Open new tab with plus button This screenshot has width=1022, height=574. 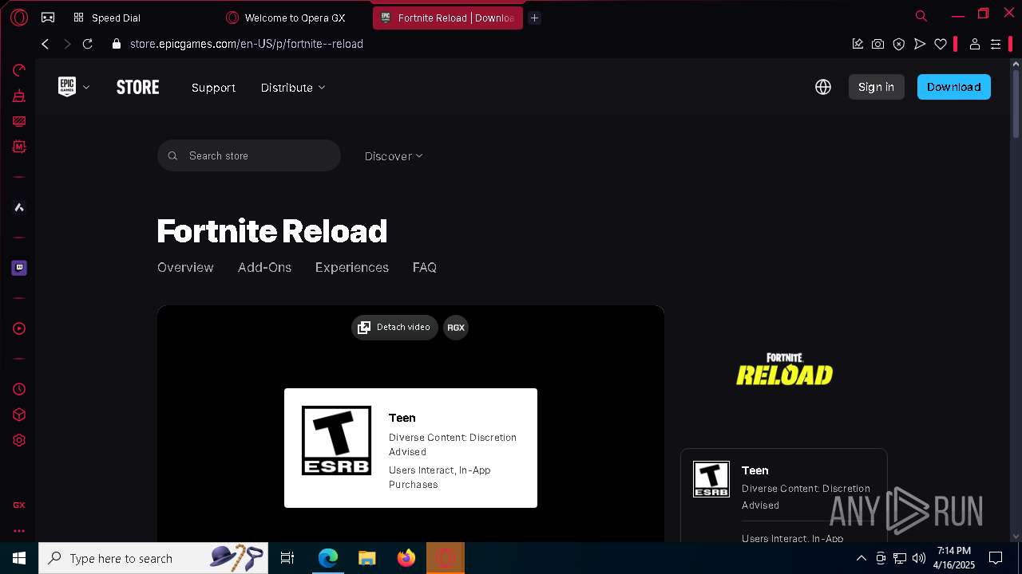pyautogui.click(x=535, y=18)
